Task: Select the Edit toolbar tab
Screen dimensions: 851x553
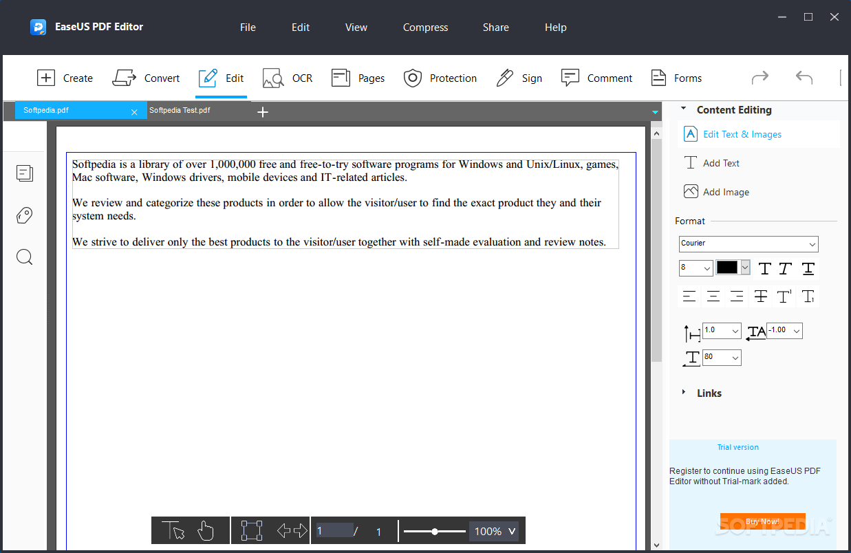Action: click(221, 78)
